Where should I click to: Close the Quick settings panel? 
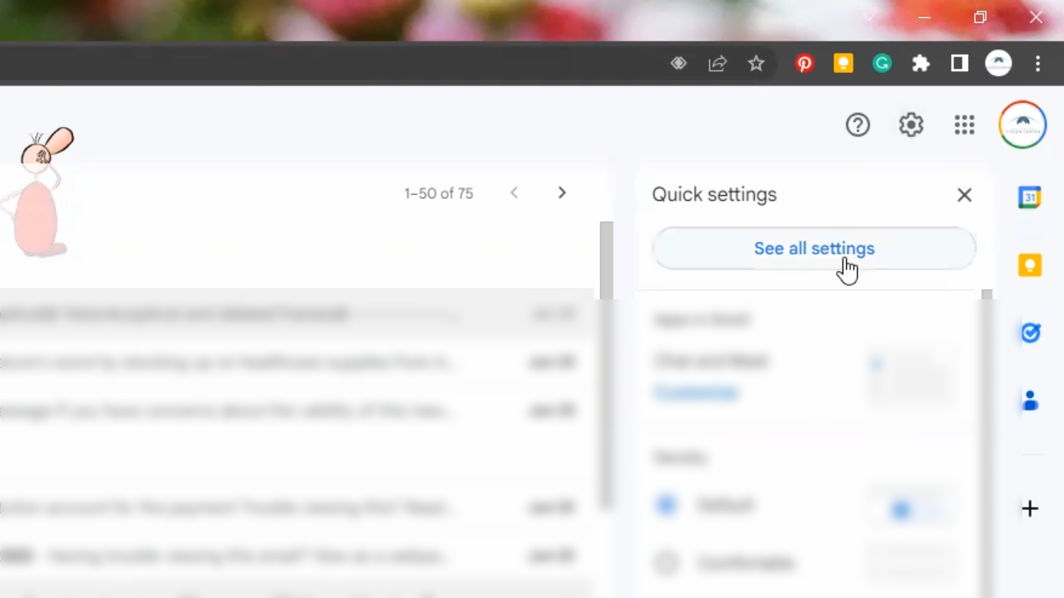964,195
